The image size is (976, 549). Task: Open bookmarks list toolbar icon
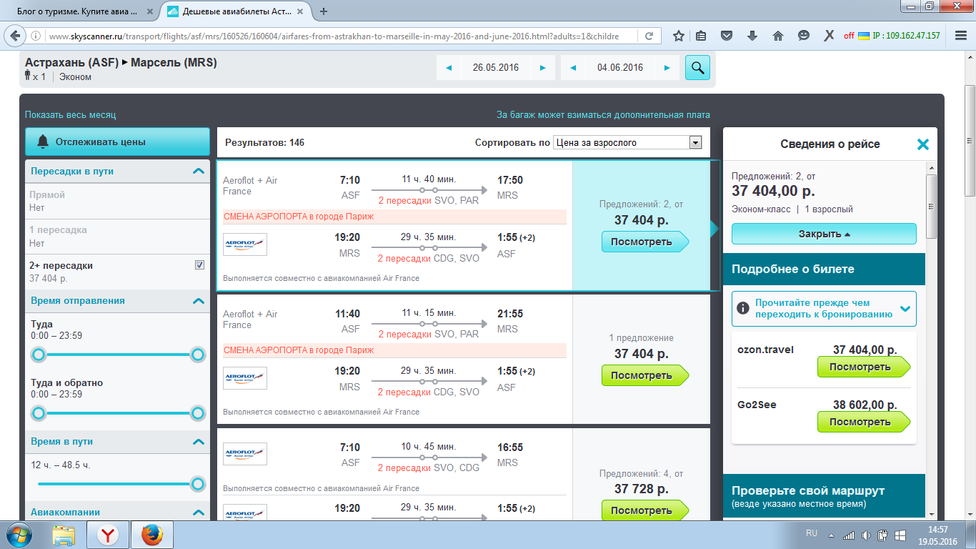click(x=702, y=36)
